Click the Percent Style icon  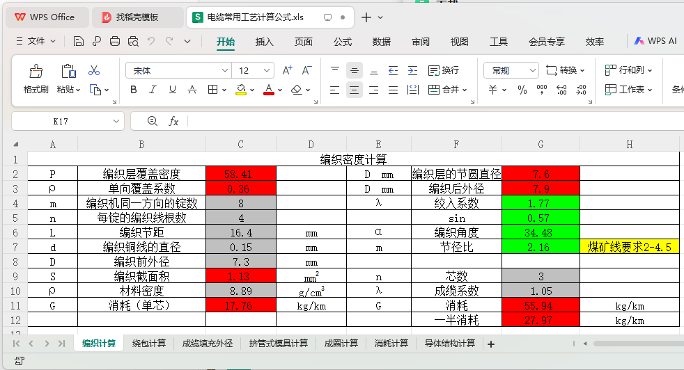[522, 90]
